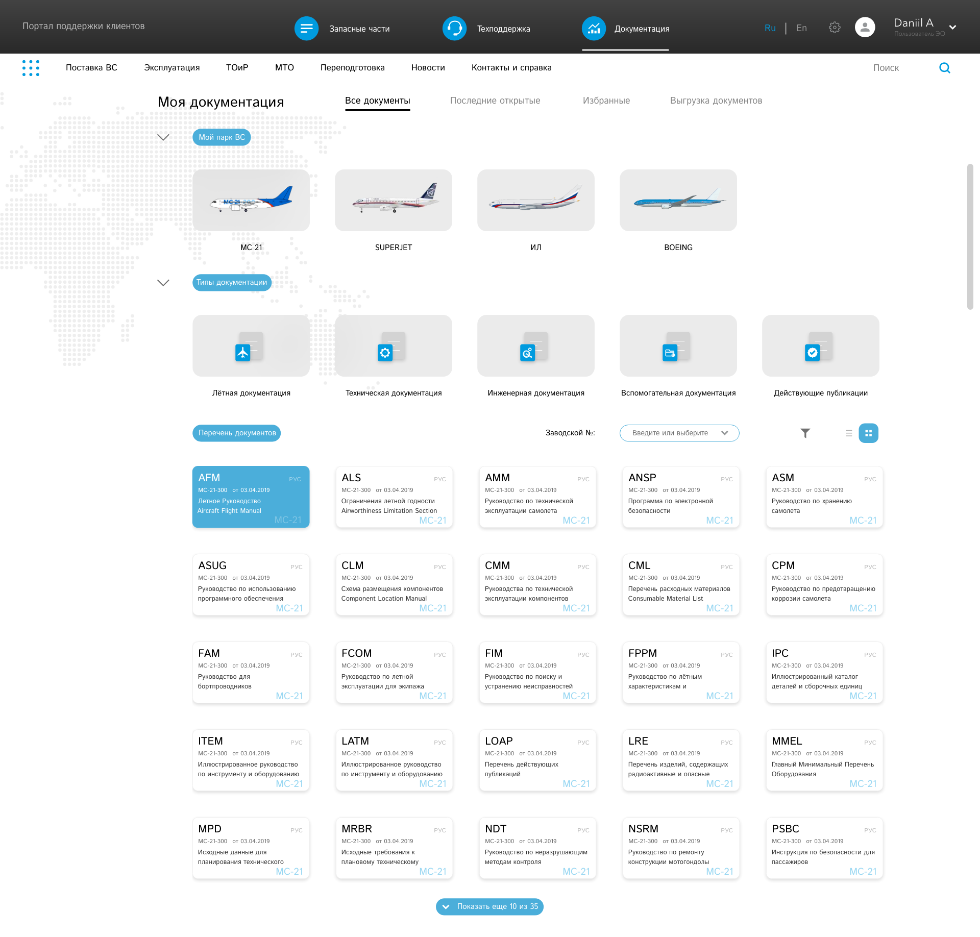
Task: Switch to Последние открытые tab
Action: tap(495, 101)
